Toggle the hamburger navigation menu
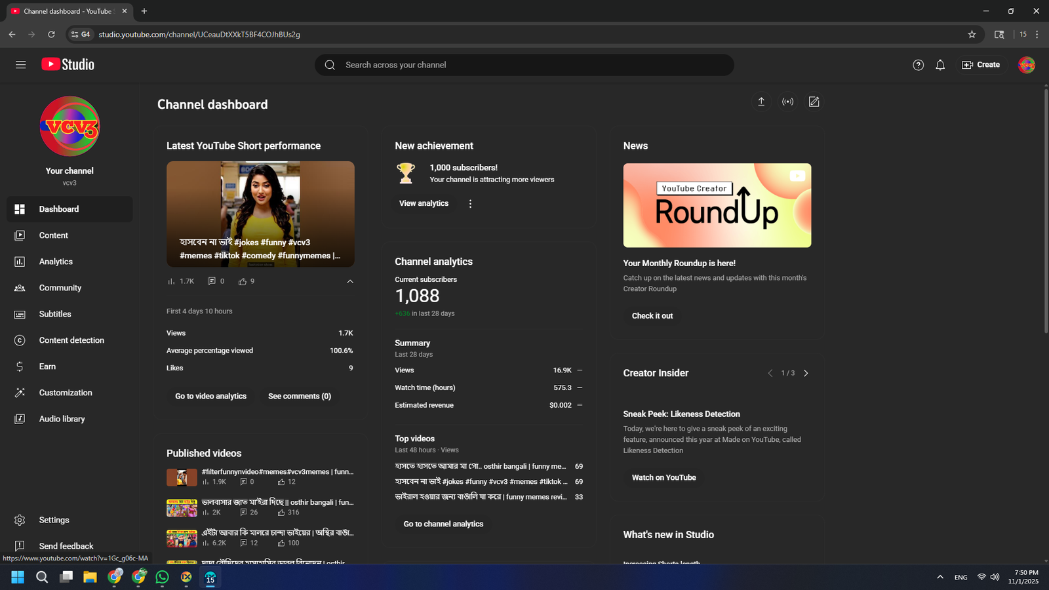This screenshot has height=590, width=1049. point(21,64)
